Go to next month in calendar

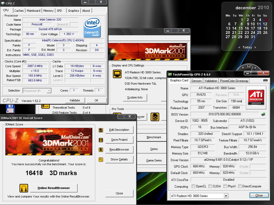coord(255,48)
